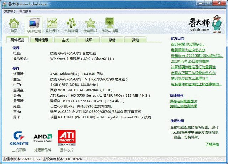228x164 pixels.
Task: Open the 宏基Acer 4745G笔记本 link
Action: coord(197,55)
